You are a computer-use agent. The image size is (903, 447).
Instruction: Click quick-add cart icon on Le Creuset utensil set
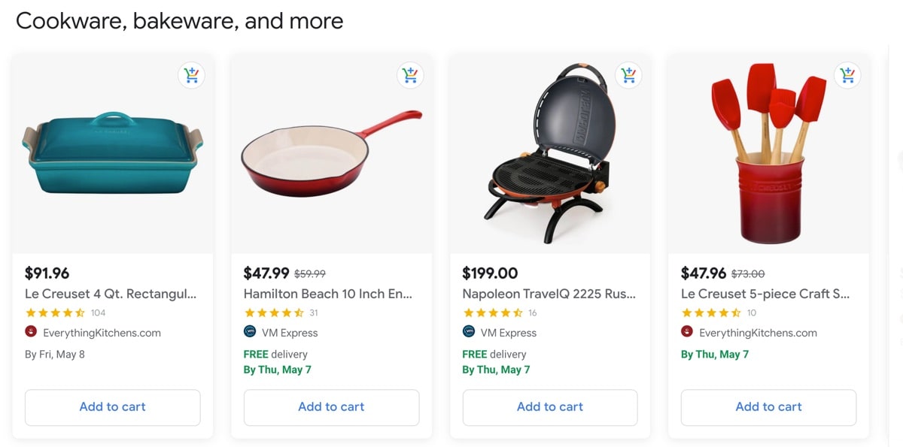847,75
